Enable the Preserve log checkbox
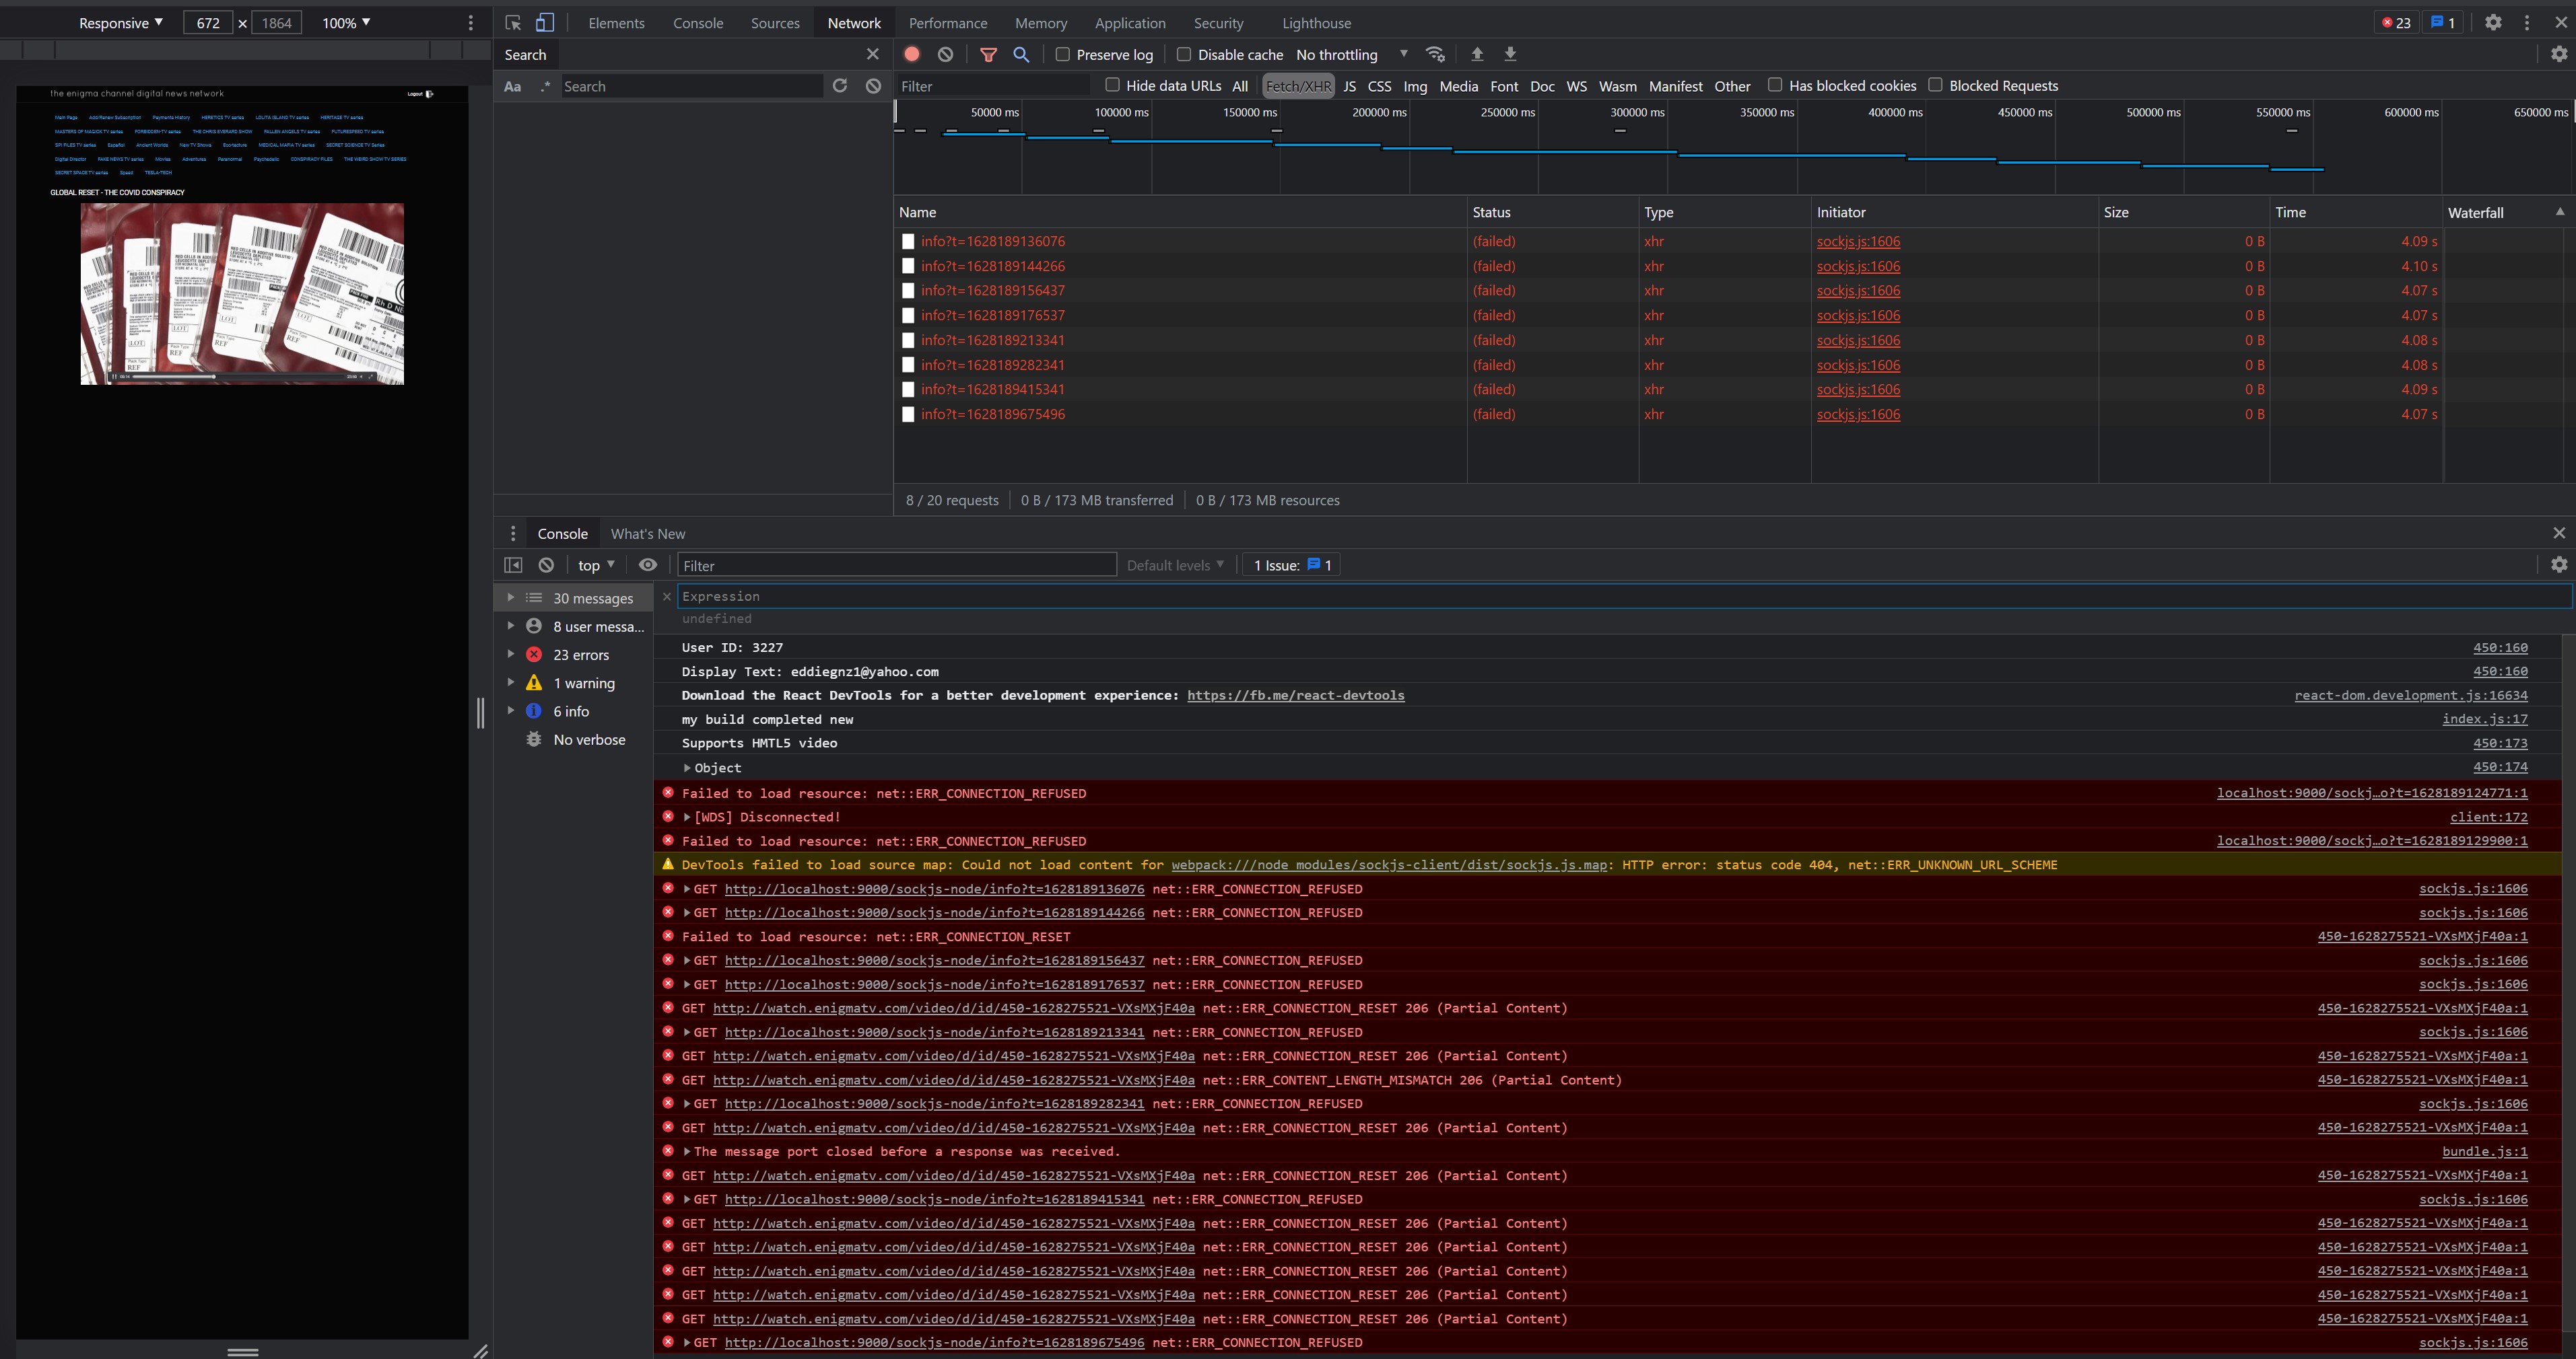2576x1359 pixels. coord(1063,54)
